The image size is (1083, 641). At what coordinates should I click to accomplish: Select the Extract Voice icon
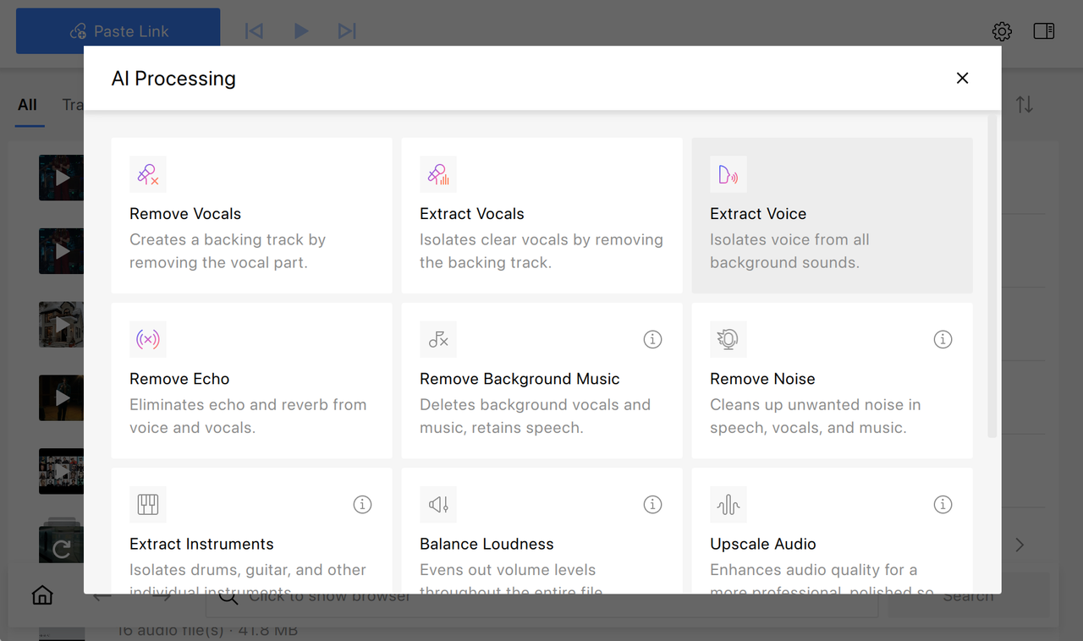(x=728, y=174)
